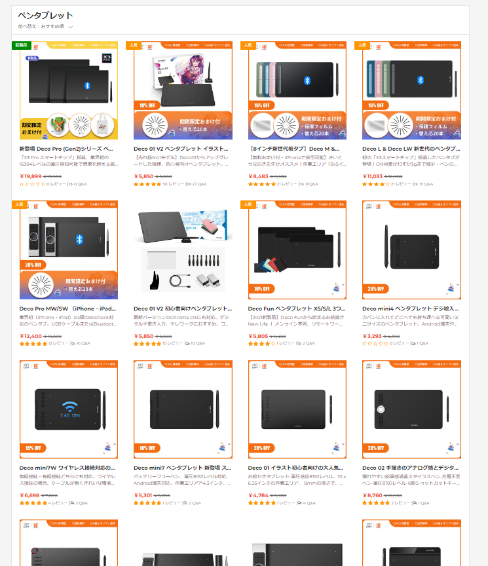Open the Deco mini4 pen tablet title link

point(411,309)
